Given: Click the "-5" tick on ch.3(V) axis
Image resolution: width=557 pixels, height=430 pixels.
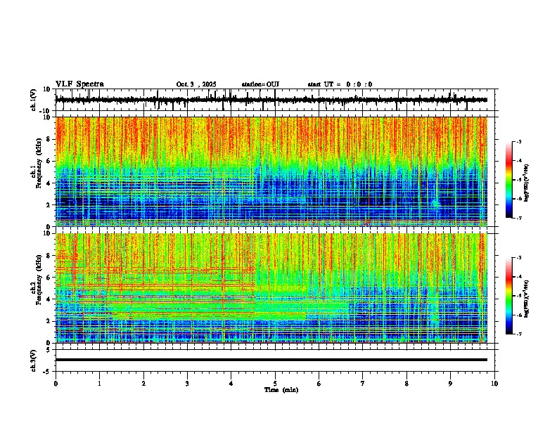Looking at the screenshot, I should 47,372.
